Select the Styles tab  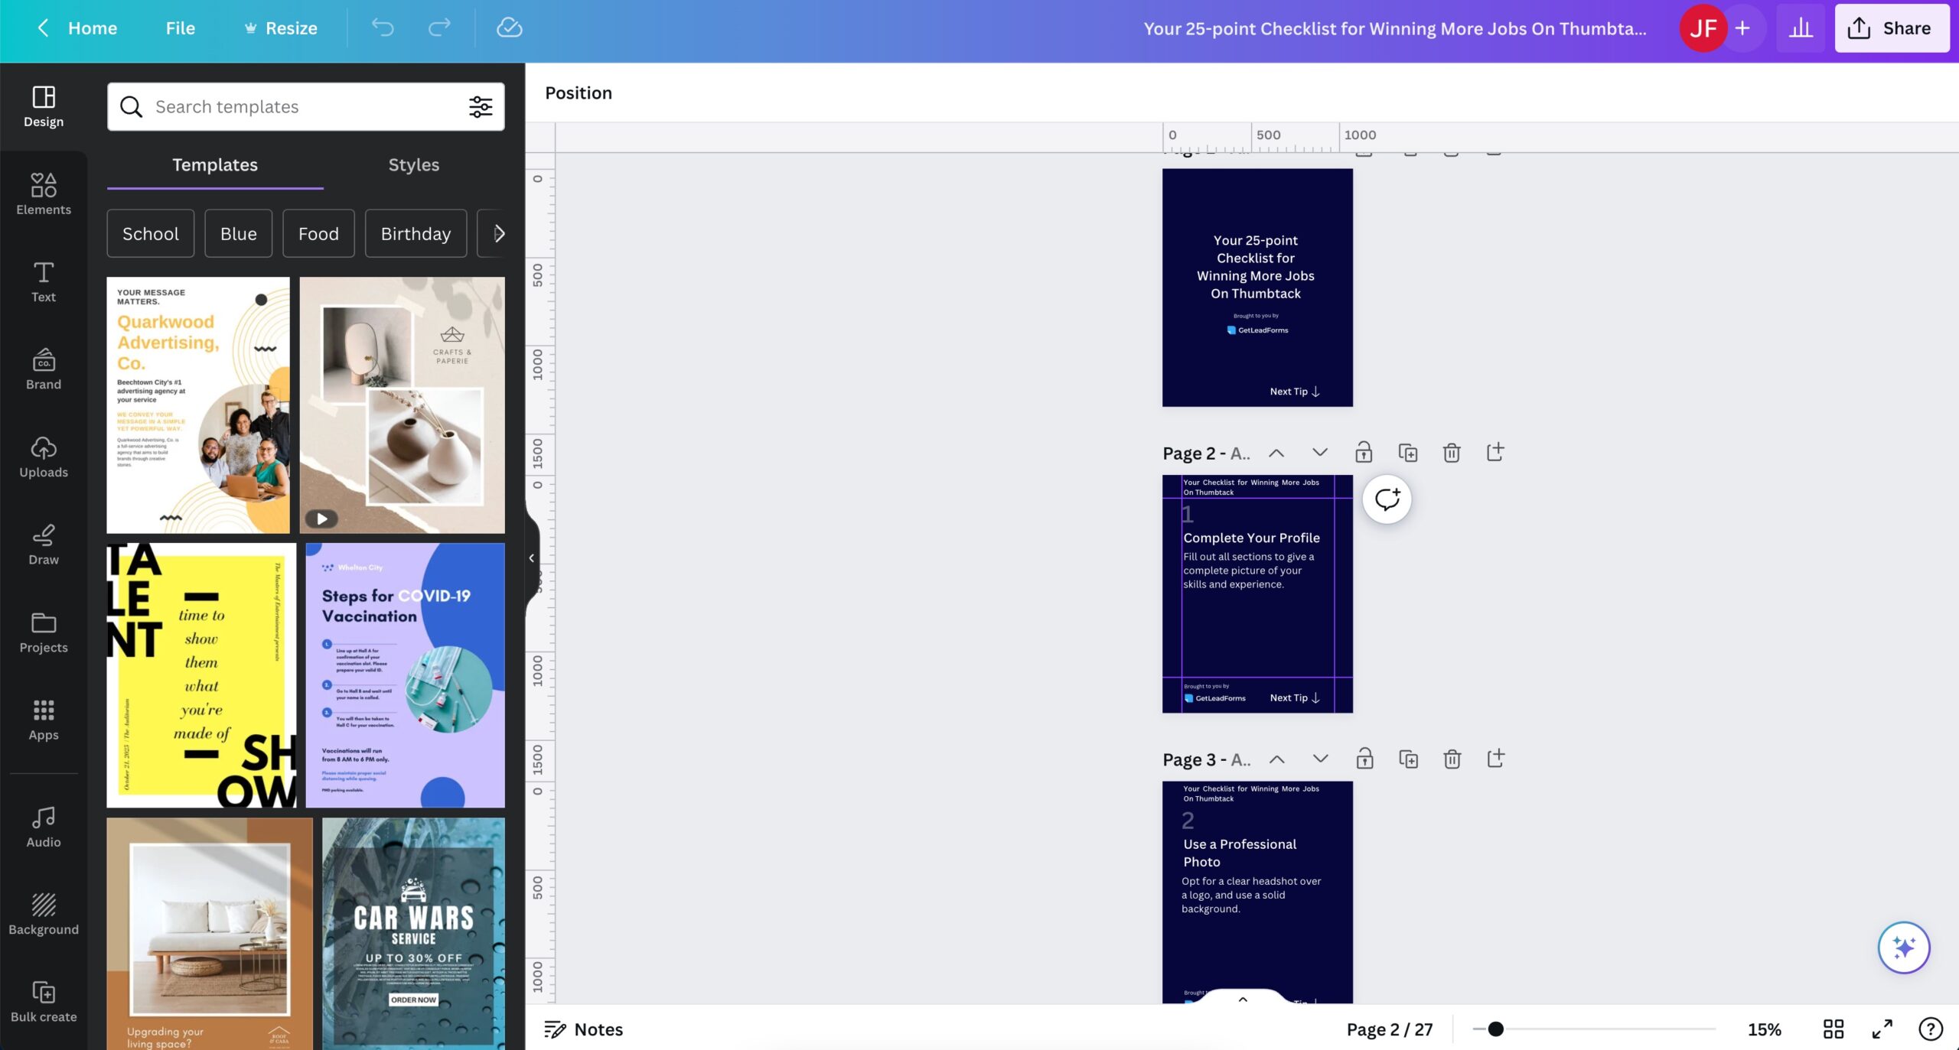coord(413,164)
